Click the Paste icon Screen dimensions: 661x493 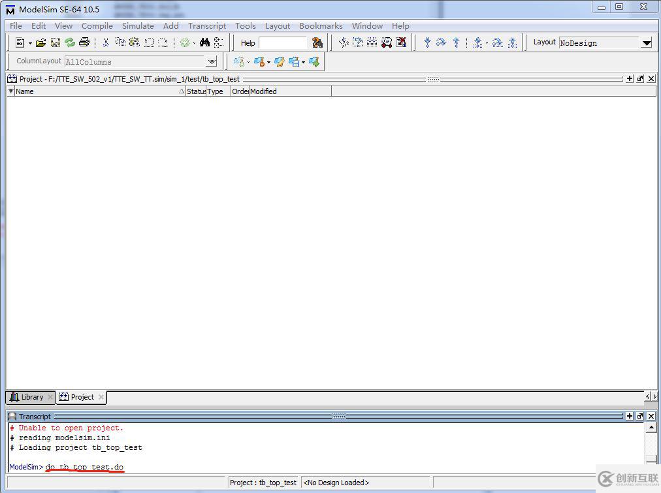pos(135,42)
